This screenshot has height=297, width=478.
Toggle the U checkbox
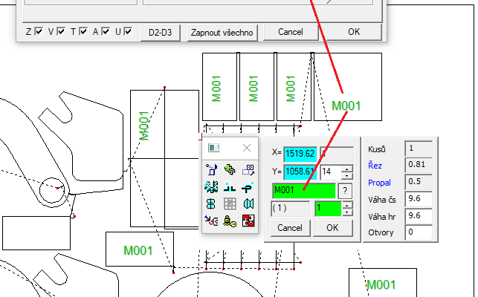point(128,32)
